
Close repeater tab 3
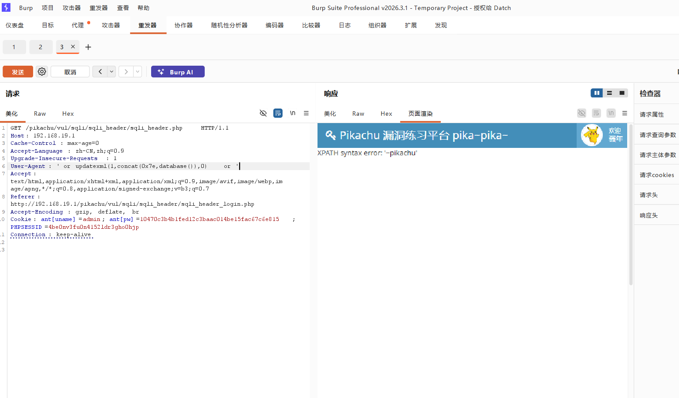coord(73,47)
